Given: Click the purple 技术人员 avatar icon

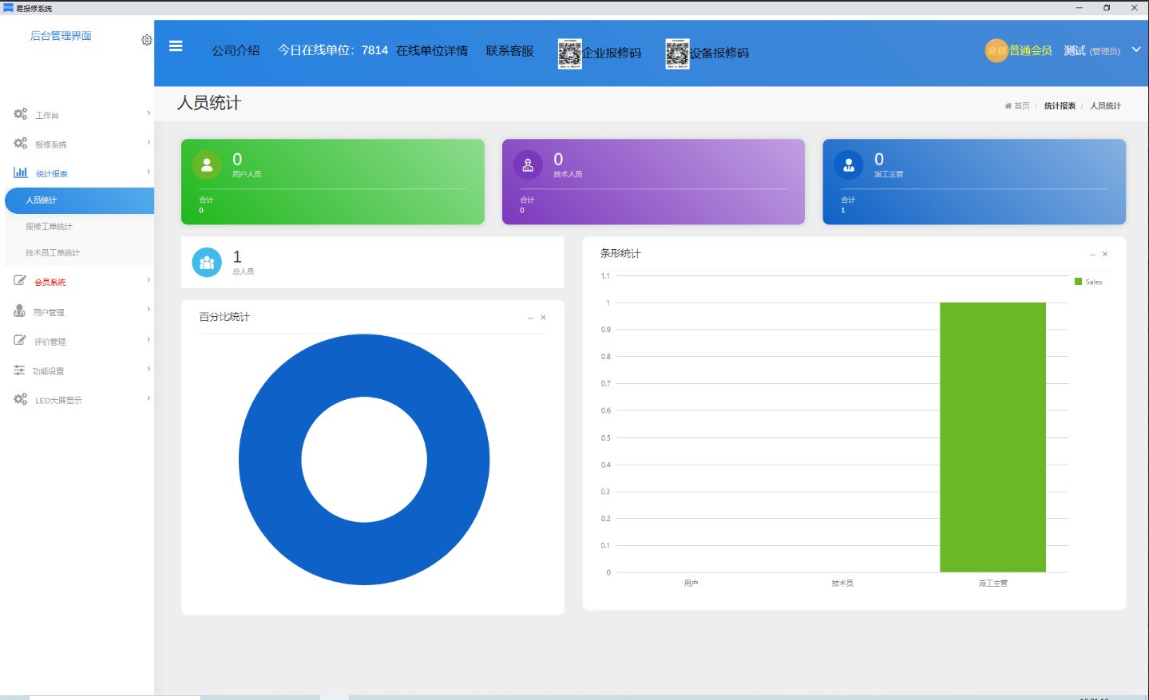Looking at the screenshot, I should [x=528, y=165].
